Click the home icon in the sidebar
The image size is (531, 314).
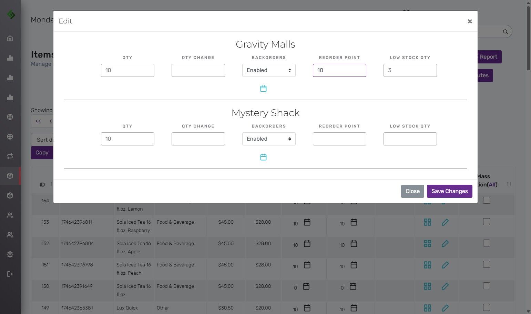[x=10, y=38]
